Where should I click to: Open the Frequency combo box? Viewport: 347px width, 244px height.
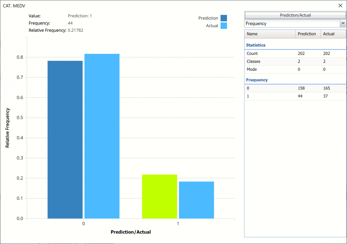(x=292, y=24)
